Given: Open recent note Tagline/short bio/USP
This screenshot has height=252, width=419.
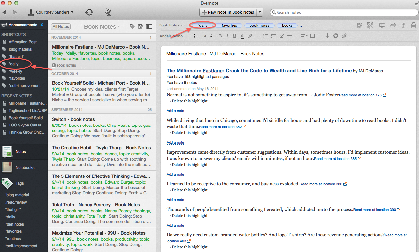Looking at the screenshot, I should point(27,111).
